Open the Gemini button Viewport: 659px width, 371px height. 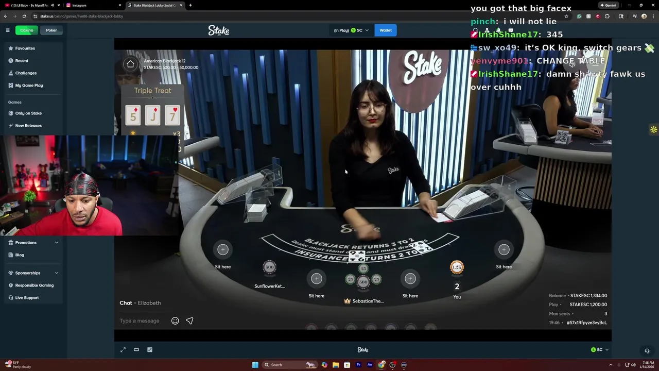608,5
